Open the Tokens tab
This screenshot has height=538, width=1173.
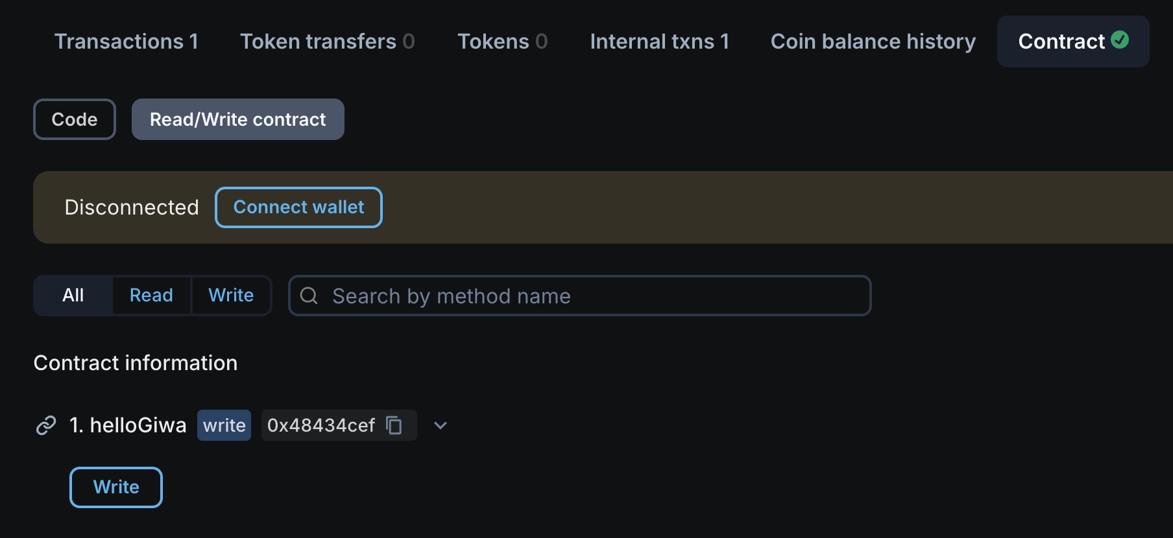tap(502, 41)
